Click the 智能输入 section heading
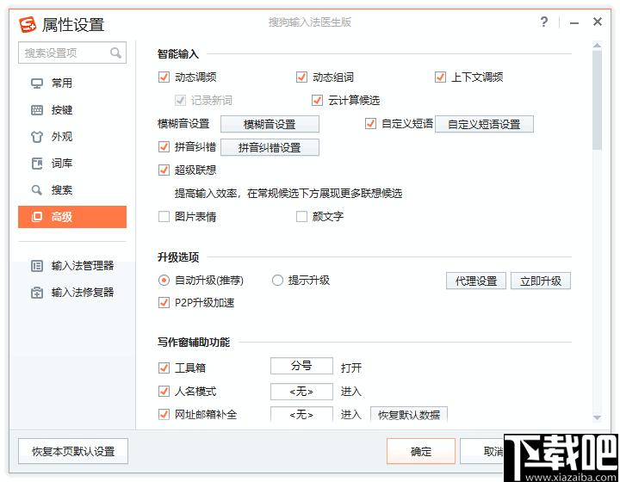The image size is (620, 482). (x=178, y=53)
